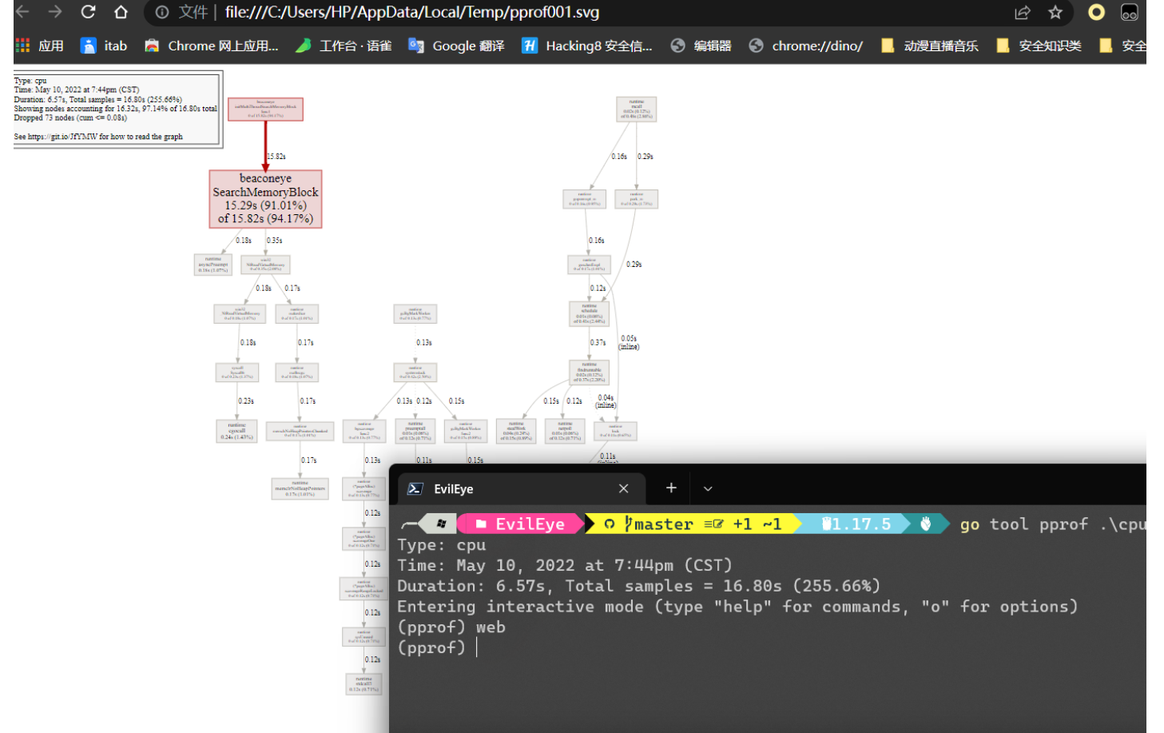Image resolution: width=1164 pixels, height=733 pixels.
Task: Bookmark this page with the star
Action: [x=1055, y=12]
